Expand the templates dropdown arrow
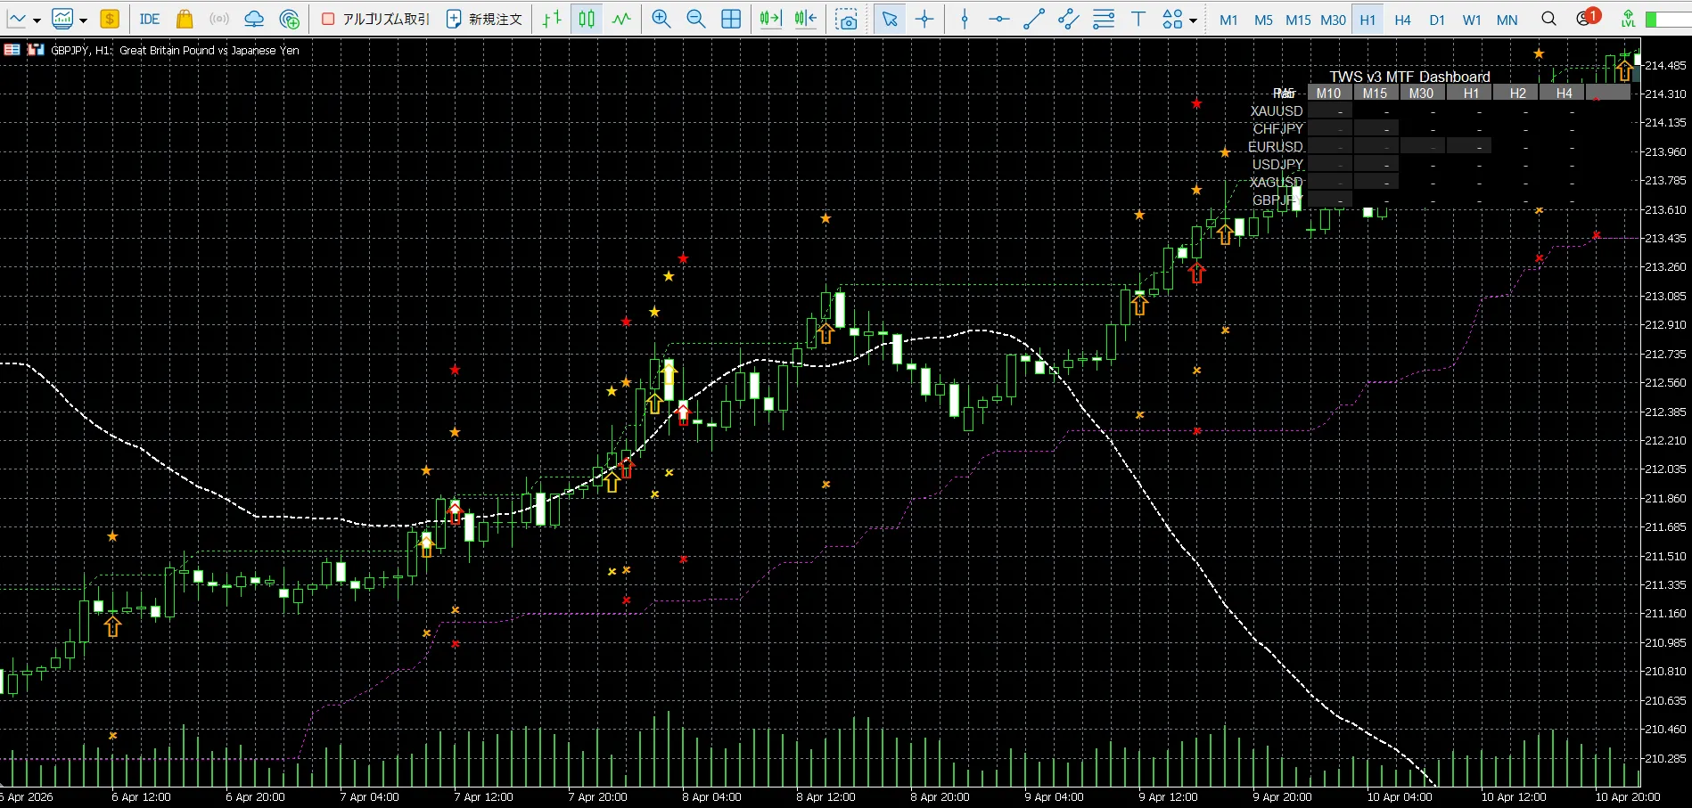The width and height of the screenshot is (1692, 808). point(83,20)
